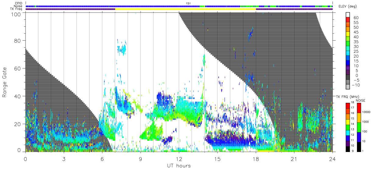The height and width of the screenshot is (172, 374).
Task: Click the 'ELEV (deg)' legend title
Action: pos(348,6)
